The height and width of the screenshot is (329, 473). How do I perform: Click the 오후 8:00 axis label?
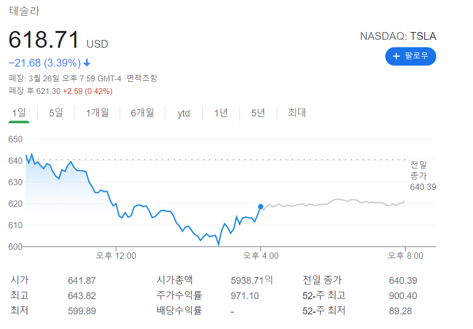(x=405, y=256)
